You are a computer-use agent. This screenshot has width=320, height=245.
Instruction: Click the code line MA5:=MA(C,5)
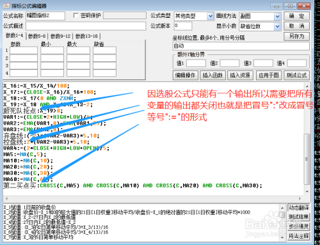click(x=25, y=154)
